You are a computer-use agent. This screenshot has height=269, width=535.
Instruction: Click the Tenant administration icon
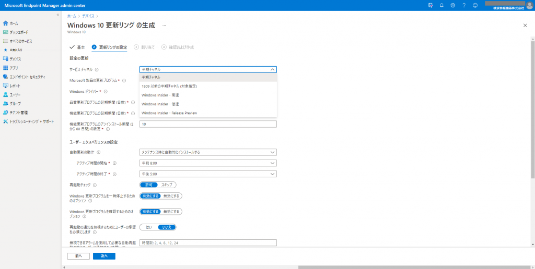pyautogui.click(x=5, y=113)
